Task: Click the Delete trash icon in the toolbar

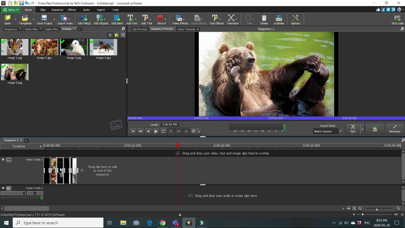Action: 264,20
